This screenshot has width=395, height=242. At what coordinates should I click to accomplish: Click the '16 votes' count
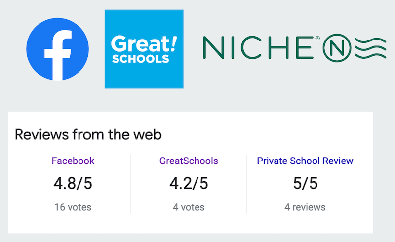pyautogui.click(x=73, y=207)
